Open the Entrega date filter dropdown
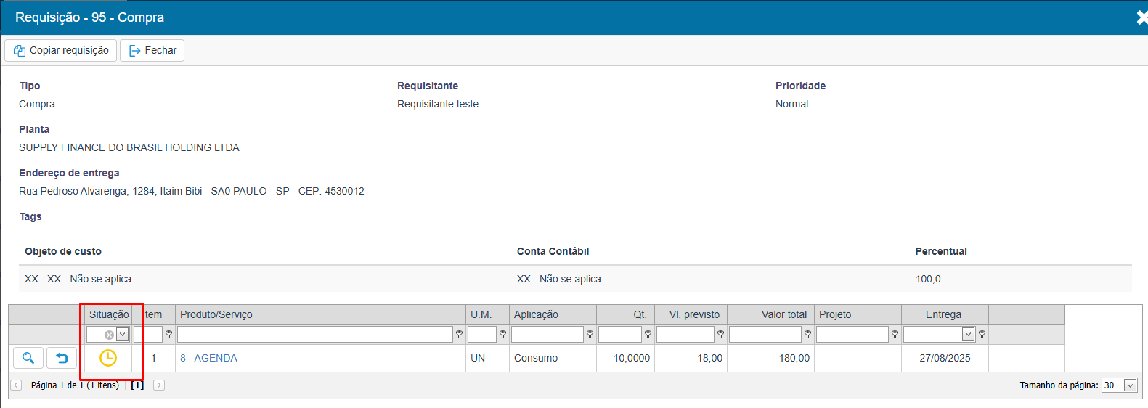The height and width of the screenshot is (408, 1148). [x=968, y=335]
